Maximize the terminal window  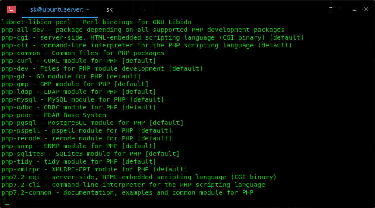click(354, 9)
